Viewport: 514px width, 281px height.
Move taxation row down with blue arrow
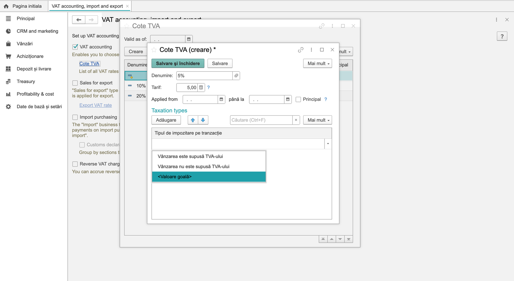tap(203, 120)
